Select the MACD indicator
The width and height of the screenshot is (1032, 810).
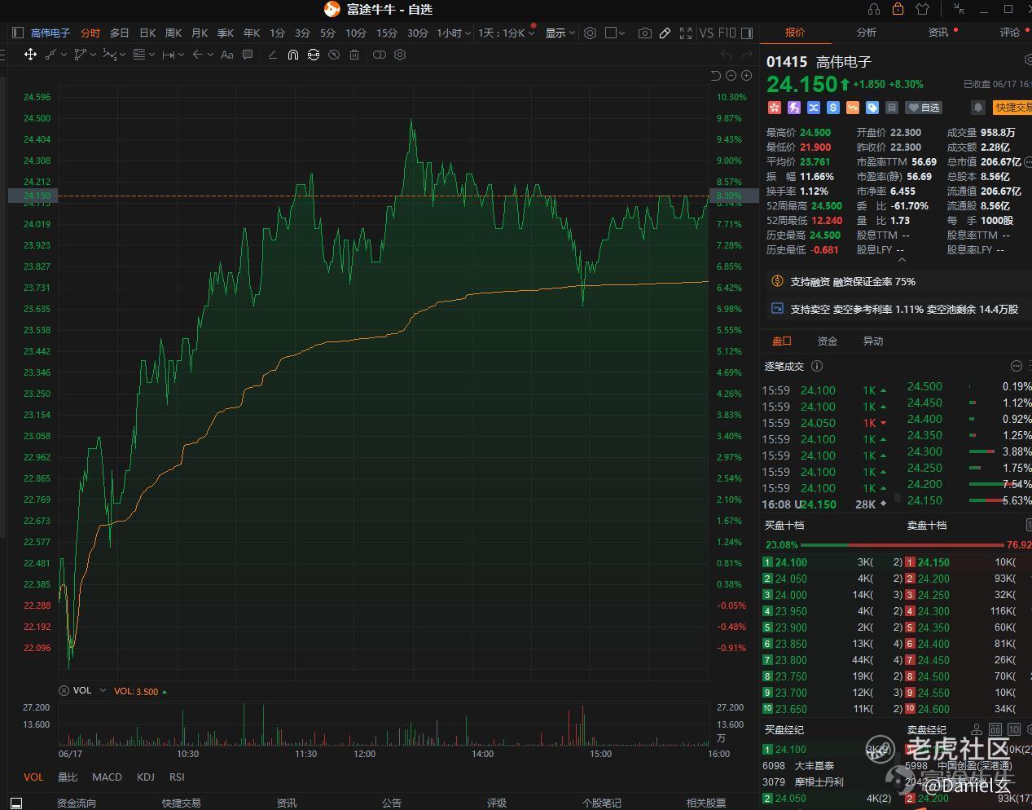[x=107, y=777]
